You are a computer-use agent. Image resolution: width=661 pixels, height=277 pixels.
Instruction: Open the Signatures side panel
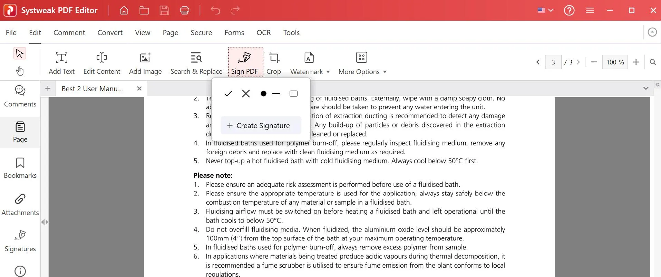[x=20, y=241]
